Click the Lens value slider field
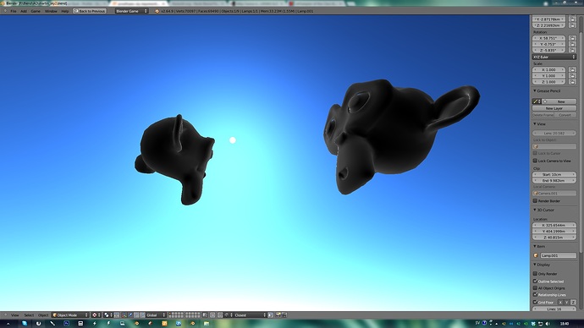584x328 pixels. [x=554, y=133]
